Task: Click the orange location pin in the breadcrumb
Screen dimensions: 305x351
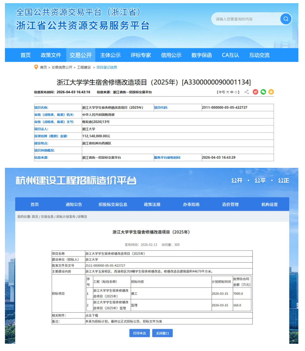Action: [36, 67]
